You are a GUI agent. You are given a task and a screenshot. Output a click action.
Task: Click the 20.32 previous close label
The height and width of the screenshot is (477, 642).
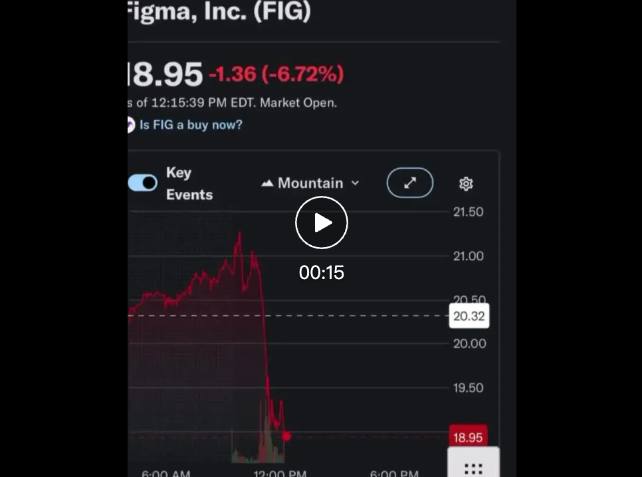(x=469, y=316)
